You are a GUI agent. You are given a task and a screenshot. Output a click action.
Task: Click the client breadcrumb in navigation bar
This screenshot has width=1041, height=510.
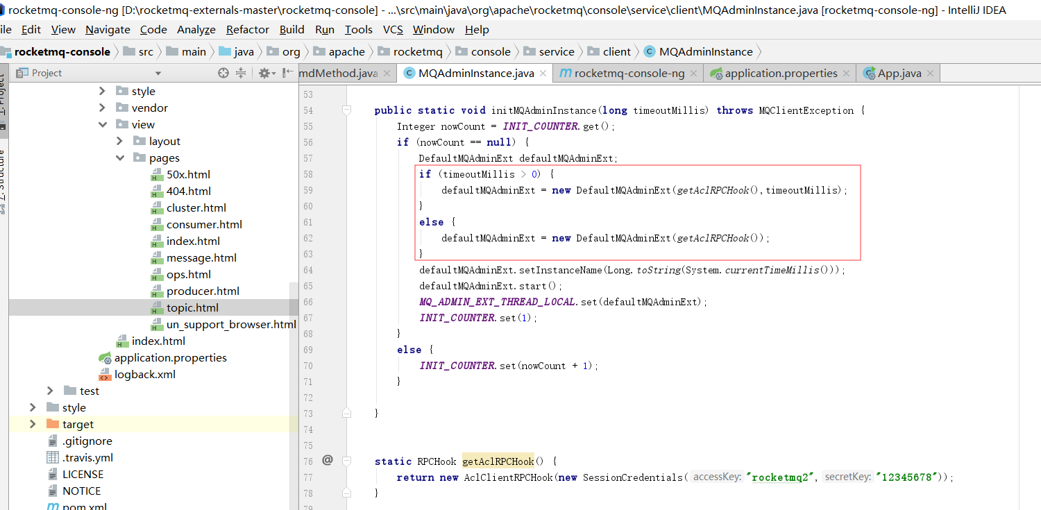pyautogui.click(x=609, y=51)
